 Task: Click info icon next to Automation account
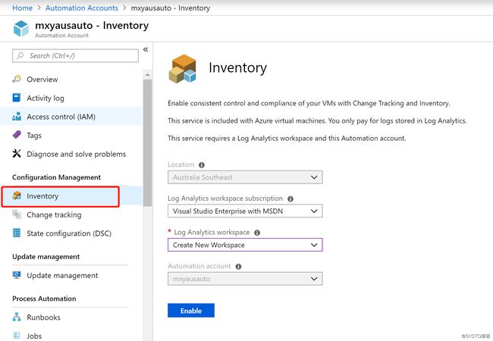[x=239, y=267]
